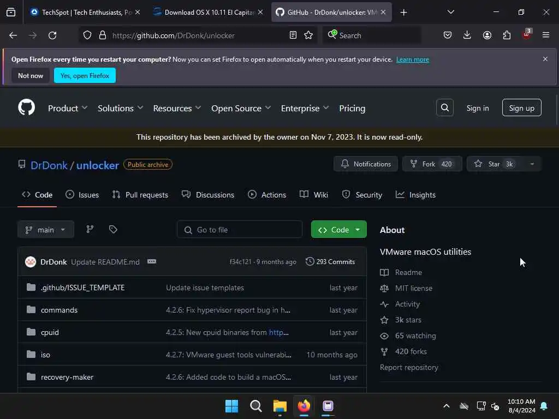
Task: Reload the page with the refresh icon
Action: tap(52, 35)
